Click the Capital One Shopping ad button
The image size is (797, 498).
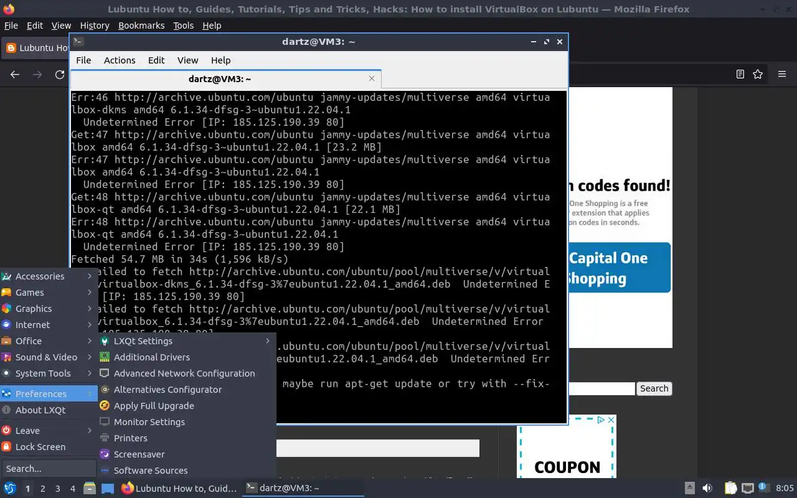point(618,268)
